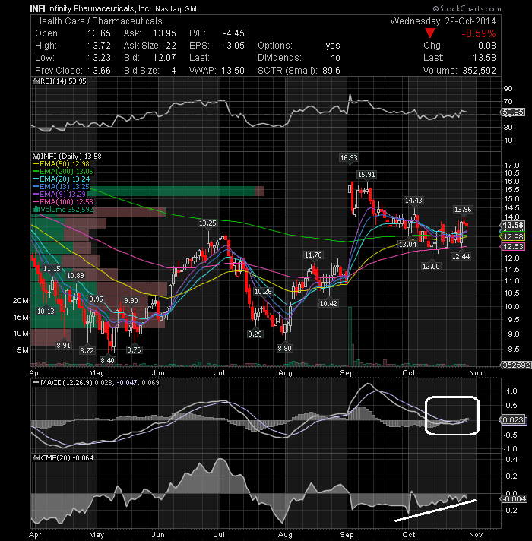Viewport: 532px width, 541px height.
Task: Click the red -0.59% percent change
Action: (479, 33)
